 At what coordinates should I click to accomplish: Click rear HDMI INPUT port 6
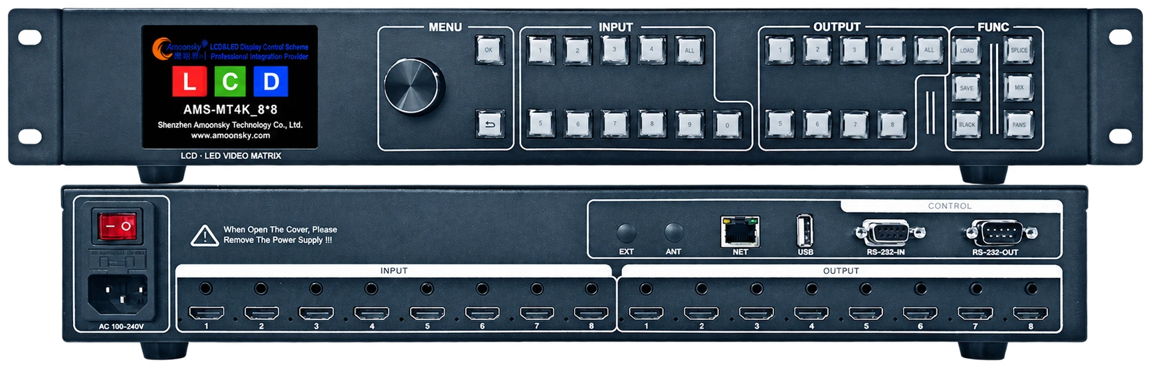coord(482,314)
